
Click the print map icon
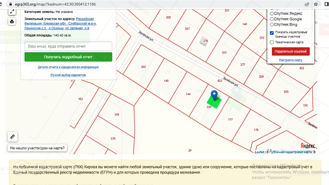pyautogui.click(x=12, y=21)
